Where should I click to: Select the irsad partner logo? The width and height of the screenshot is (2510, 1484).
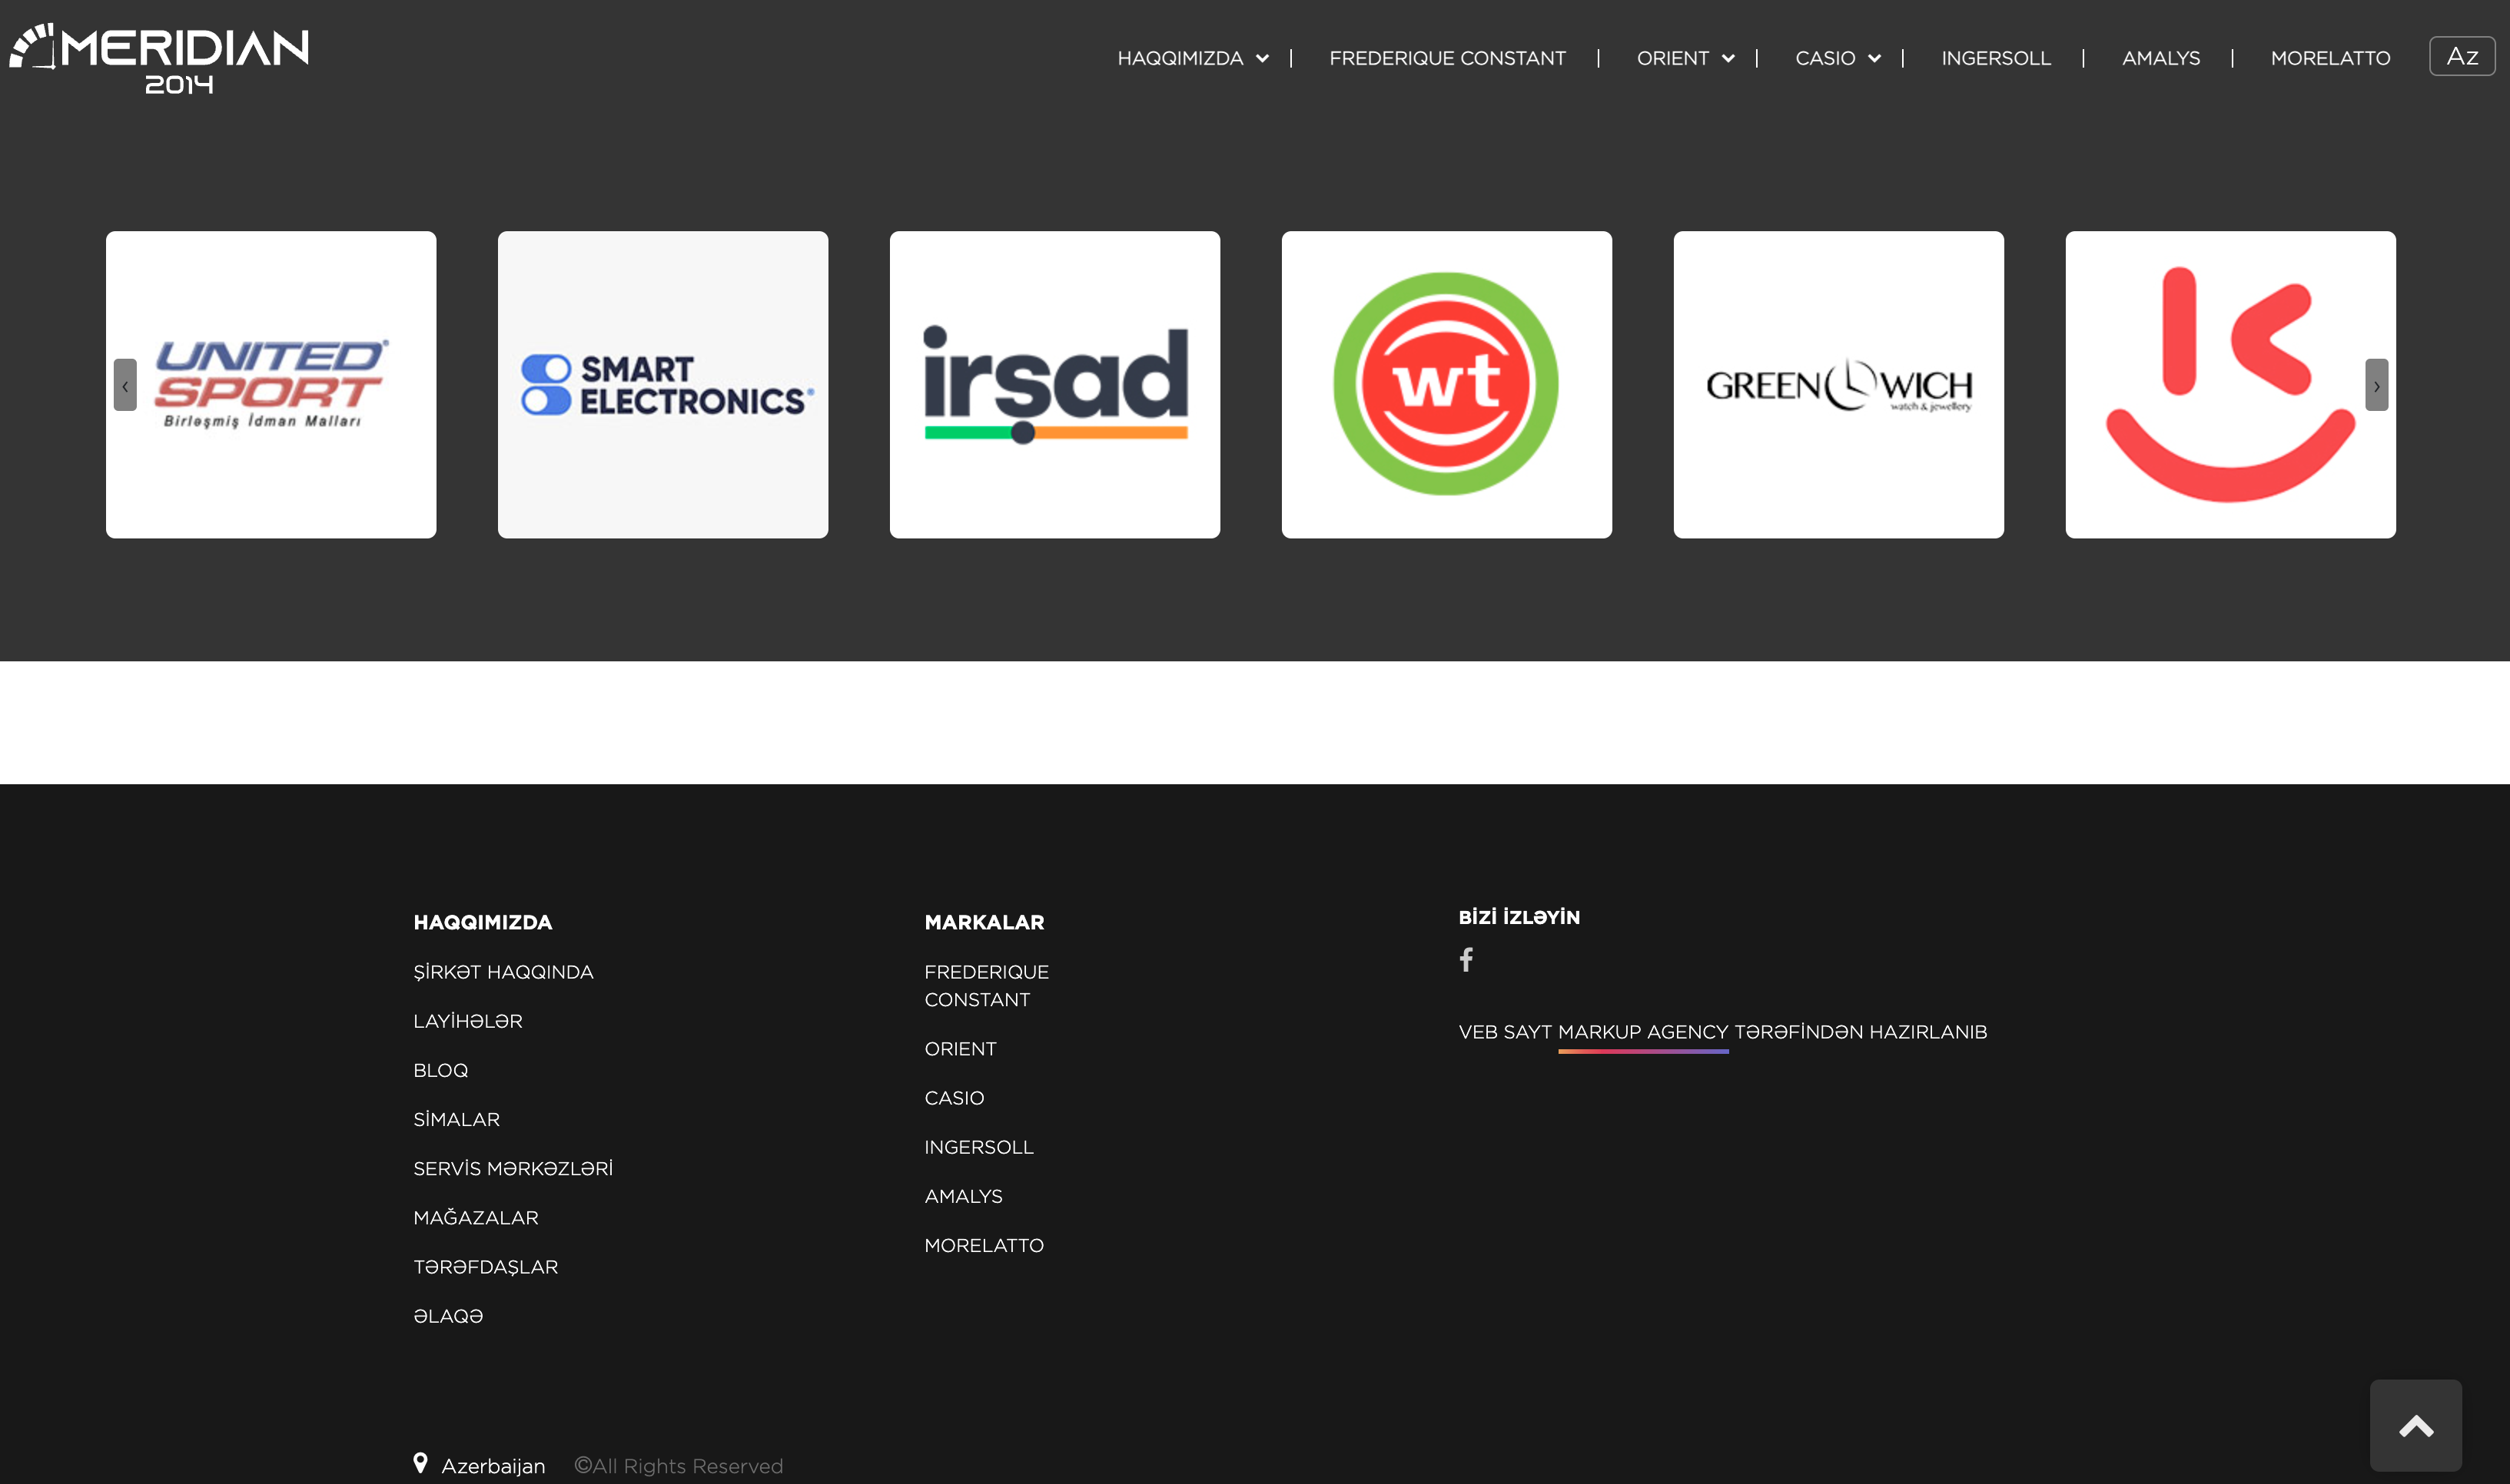tap(1054, 385)
